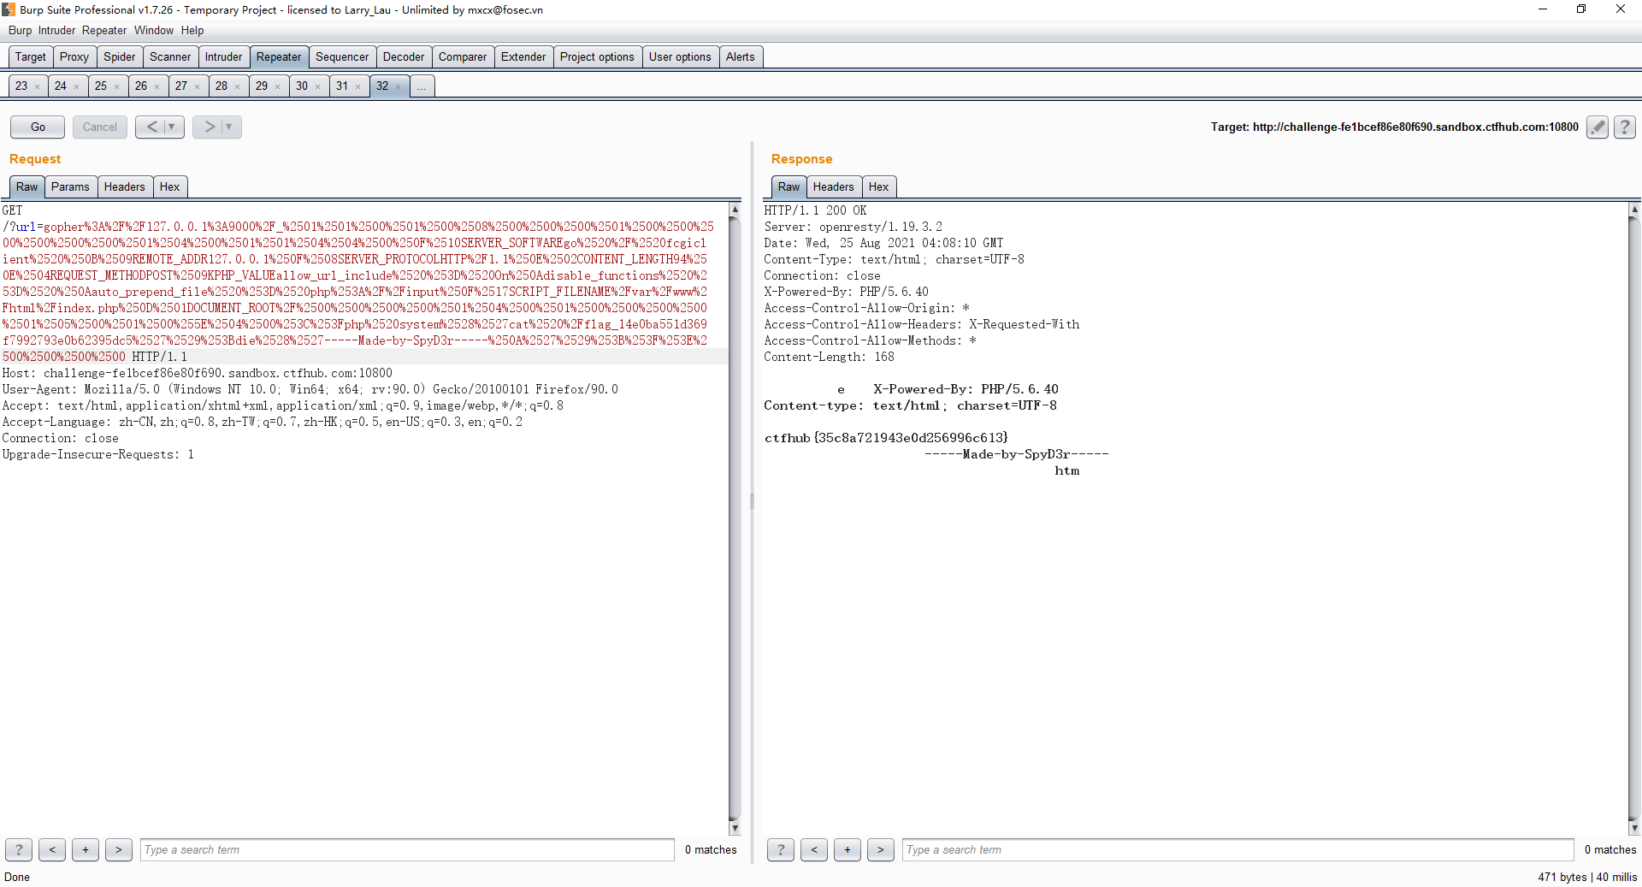
Task: Close repeater tab 24
Action: pyautogui.click(x=77, y=86)
